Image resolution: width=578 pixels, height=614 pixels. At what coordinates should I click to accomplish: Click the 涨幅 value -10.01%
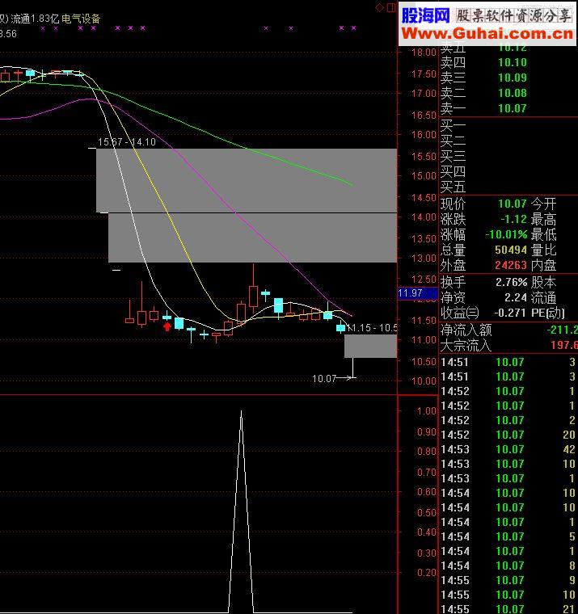point(506,234)
